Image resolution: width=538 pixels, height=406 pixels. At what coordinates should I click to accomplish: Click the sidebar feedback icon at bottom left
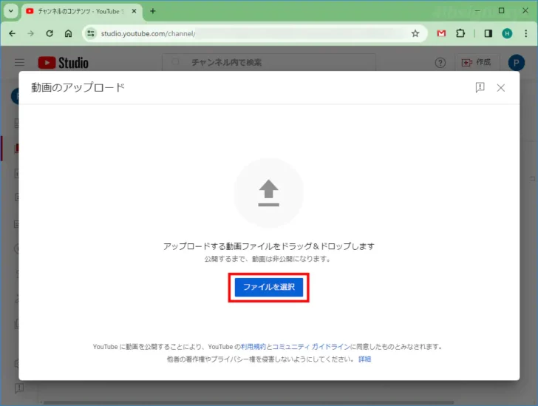(x=19, y=388)
